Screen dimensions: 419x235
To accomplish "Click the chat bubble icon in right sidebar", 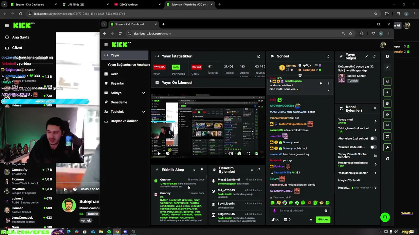I will point(387,115).
